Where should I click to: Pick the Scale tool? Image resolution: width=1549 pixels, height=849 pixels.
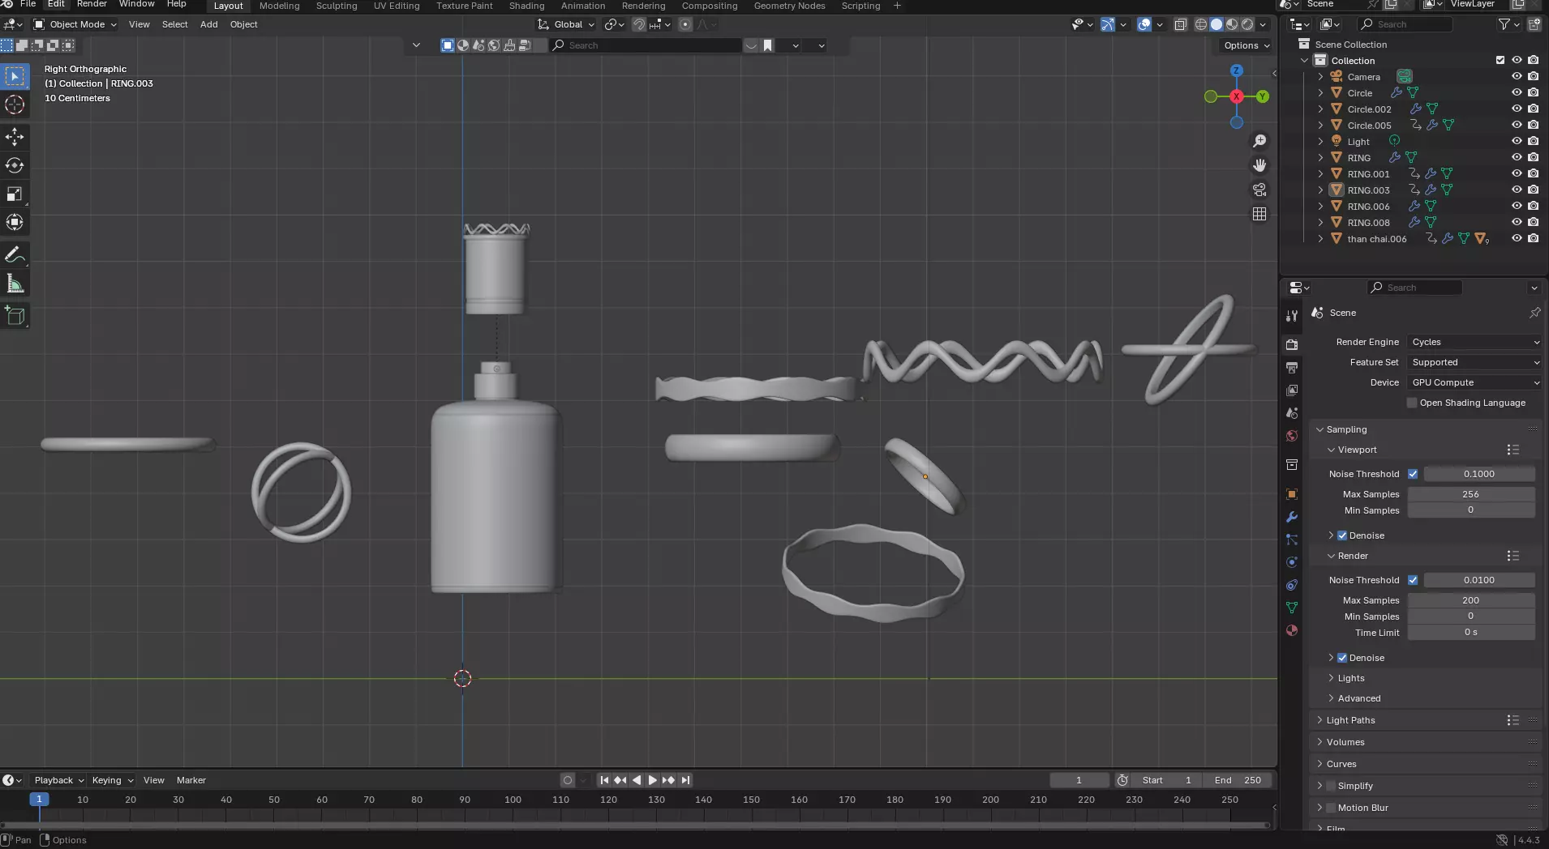(15, 194)
